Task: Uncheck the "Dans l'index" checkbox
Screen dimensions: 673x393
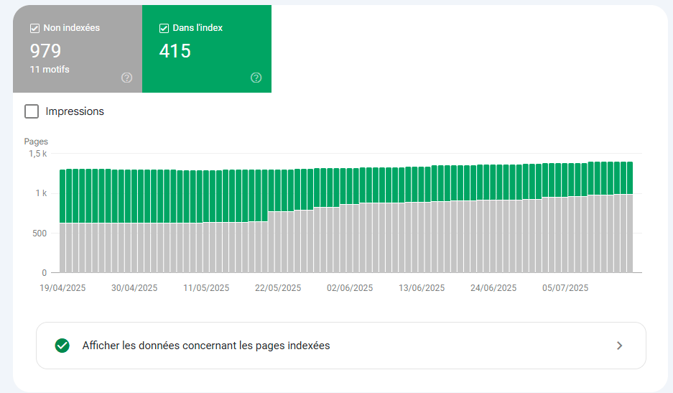Action: tap(164, 28)
